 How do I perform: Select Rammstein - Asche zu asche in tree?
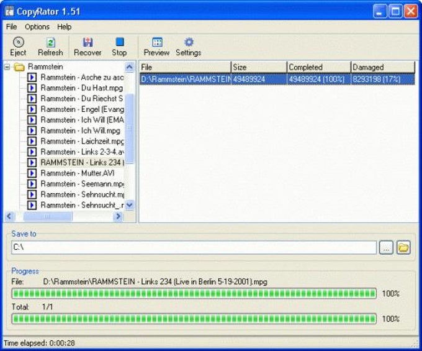[82, 78]
